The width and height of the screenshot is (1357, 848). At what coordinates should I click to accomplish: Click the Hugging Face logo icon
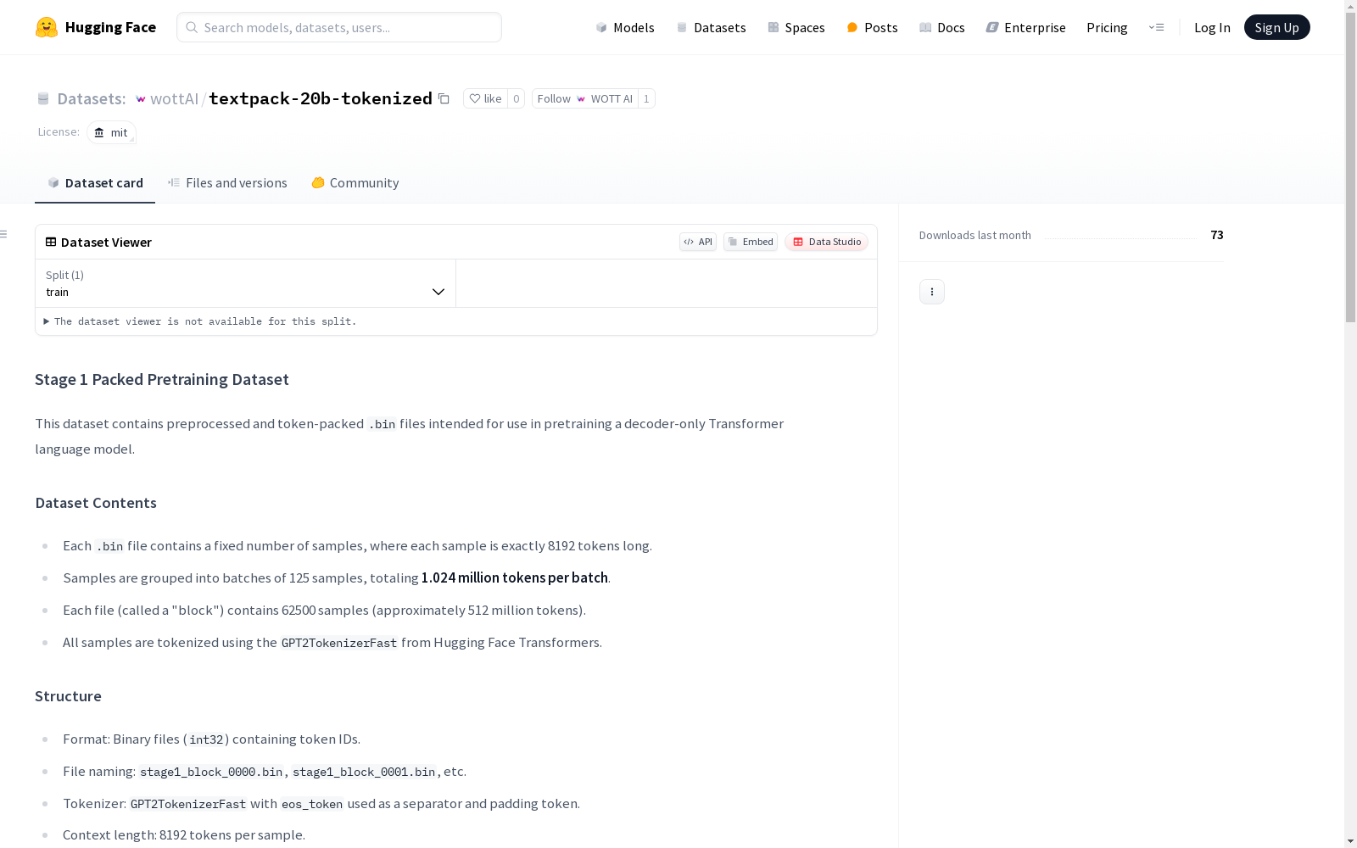(x=47, y=27)
